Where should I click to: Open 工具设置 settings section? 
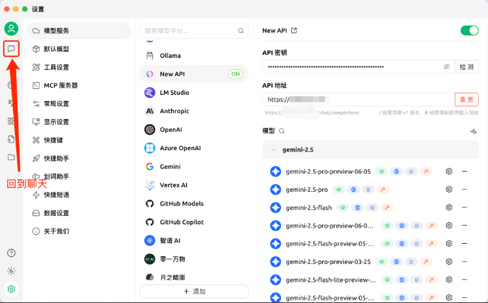[79, 67]
